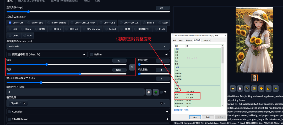Pick the UniPC sampler
This screenshot has height=125, width=283.
click(x=14, y=35)
